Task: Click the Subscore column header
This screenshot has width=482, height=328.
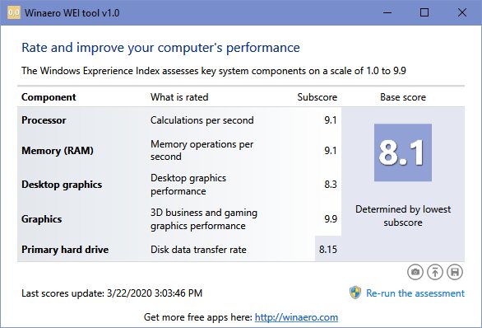Action: point(317,97)
